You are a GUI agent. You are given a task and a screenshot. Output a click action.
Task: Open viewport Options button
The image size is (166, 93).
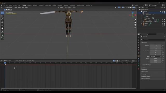coord(134,10)
